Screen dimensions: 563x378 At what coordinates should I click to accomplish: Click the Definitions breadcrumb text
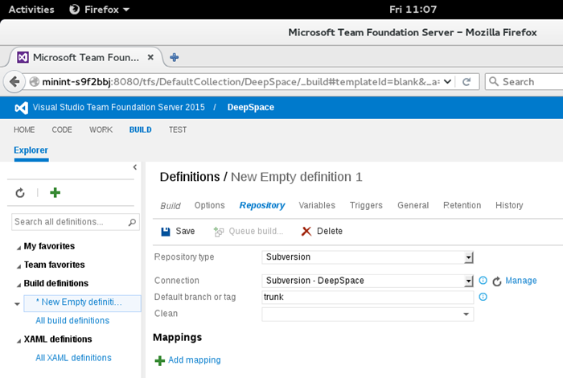[x=190, y=177]
